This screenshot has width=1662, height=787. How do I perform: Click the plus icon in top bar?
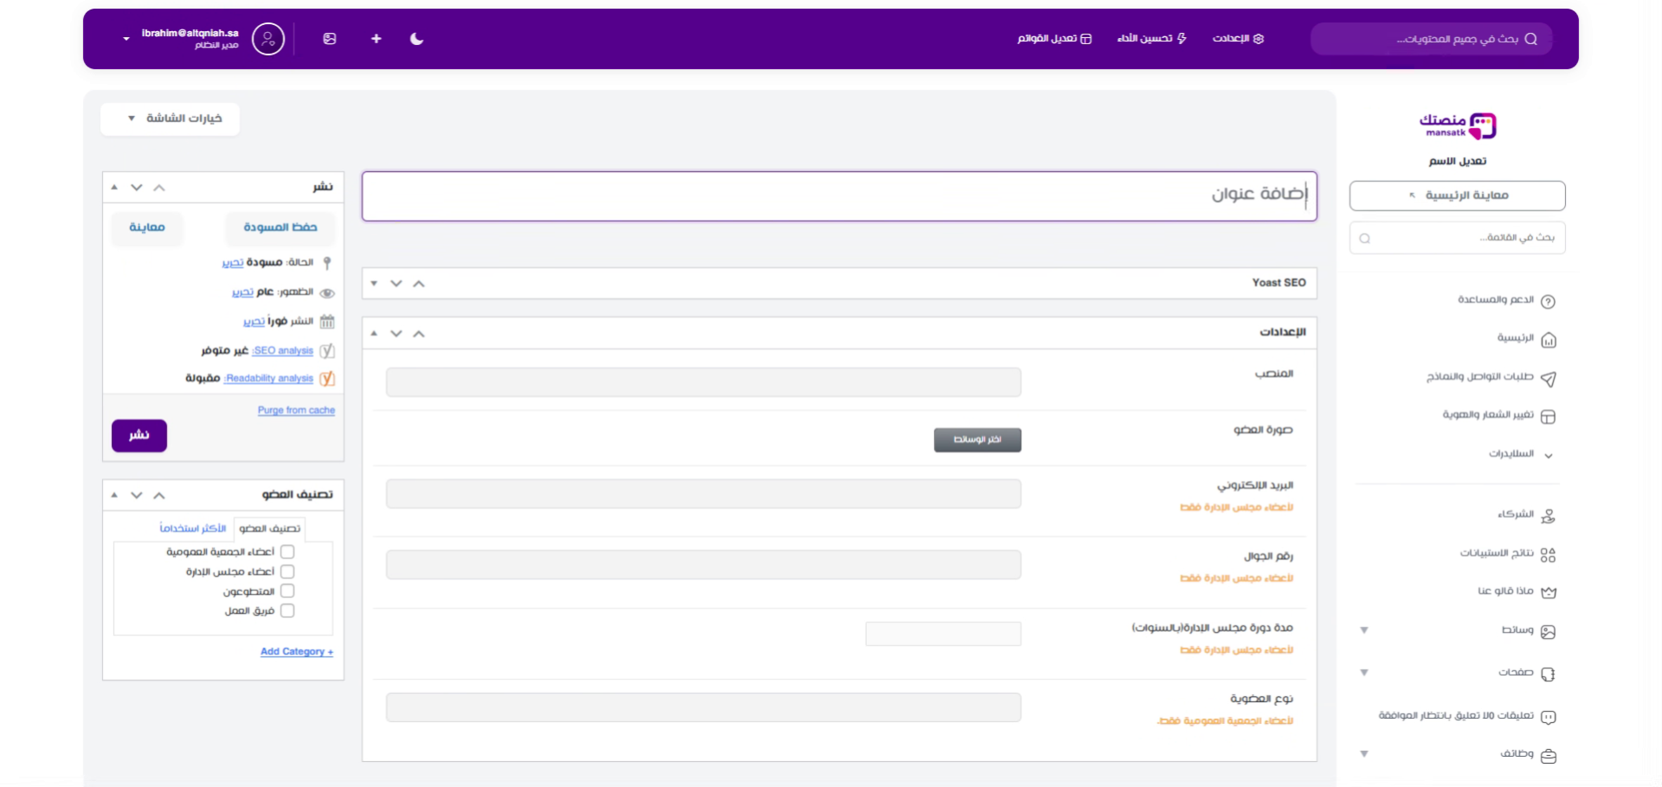pyautogui.click(x=376, y=39)
